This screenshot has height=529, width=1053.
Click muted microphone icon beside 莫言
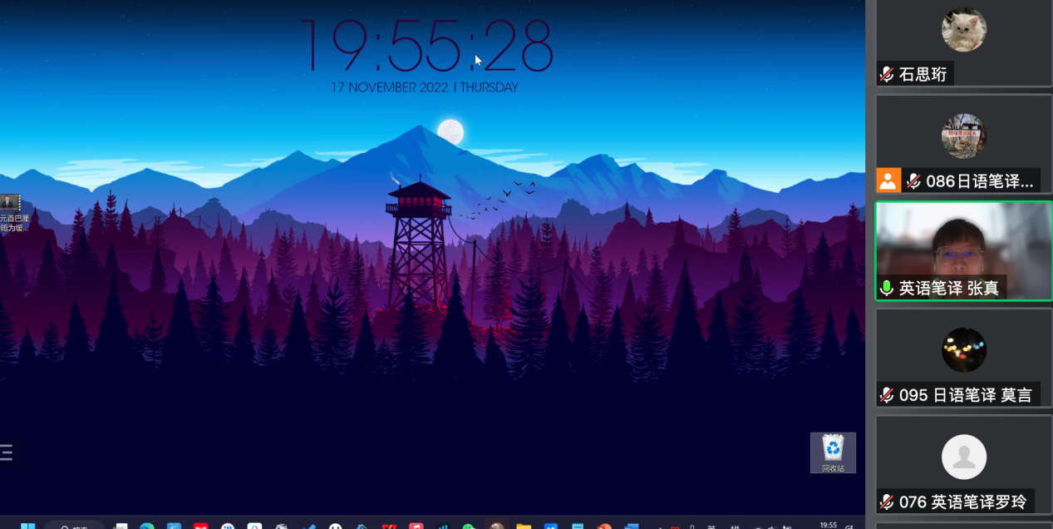tap(888, 394)
